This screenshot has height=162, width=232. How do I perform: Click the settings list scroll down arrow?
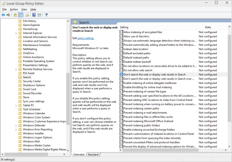229,146
